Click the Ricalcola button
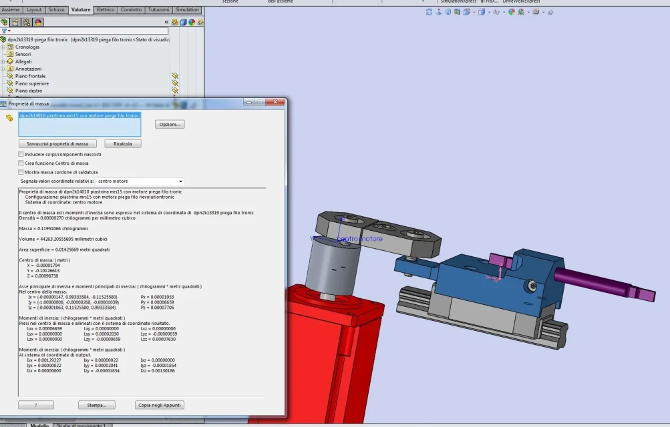Image resolution: width=670 pixels, height=427 pixels. click(x=122, y=143)
